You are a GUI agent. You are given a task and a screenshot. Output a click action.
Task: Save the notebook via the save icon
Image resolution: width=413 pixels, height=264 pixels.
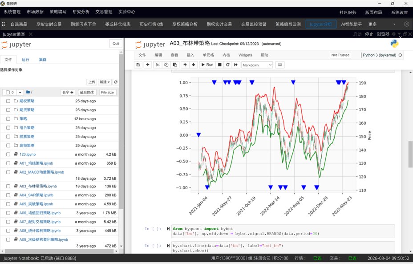pyautogui.click(x=138, y=65)
